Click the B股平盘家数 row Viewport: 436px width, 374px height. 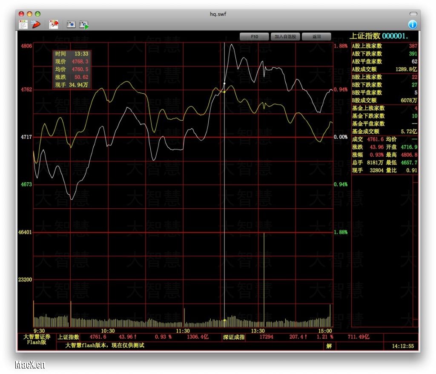pyautogui.click(x=384, y=93)
